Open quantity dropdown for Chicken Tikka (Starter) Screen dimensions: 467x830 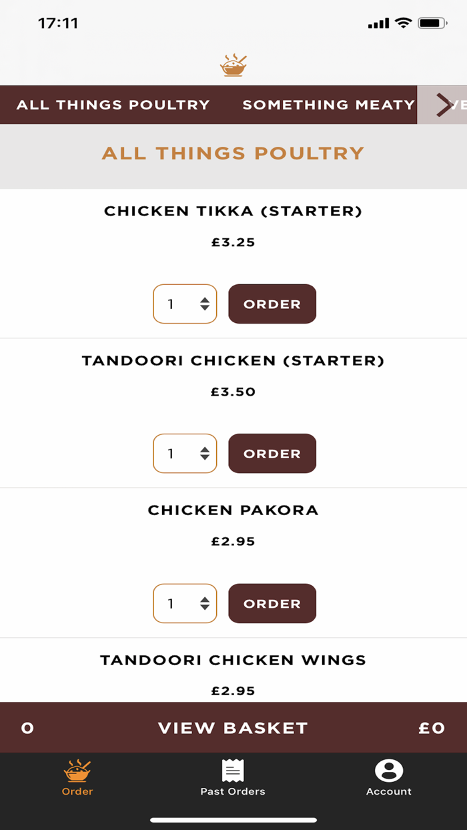coord(185,304)
